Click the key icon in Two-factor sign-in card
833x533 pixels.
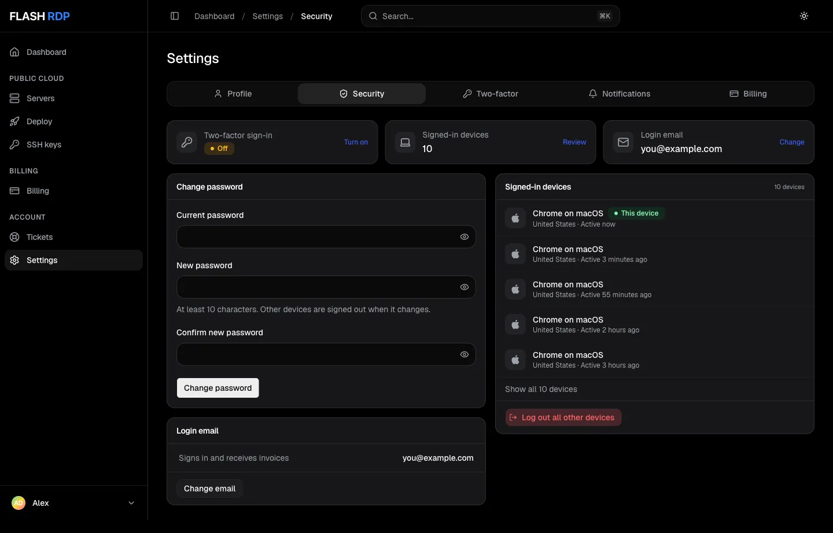[x=187, y=142]
